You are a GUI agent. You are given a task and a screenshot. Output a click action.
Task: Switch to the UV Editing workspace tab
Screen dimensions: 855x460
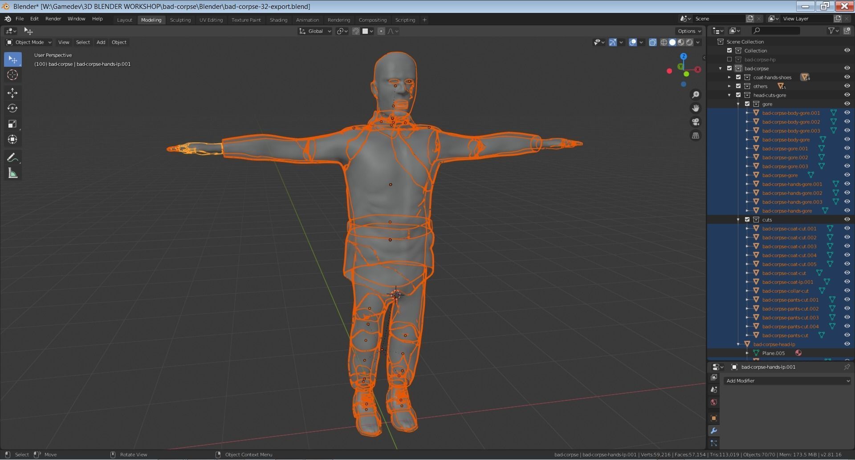[x=211, y=20]
